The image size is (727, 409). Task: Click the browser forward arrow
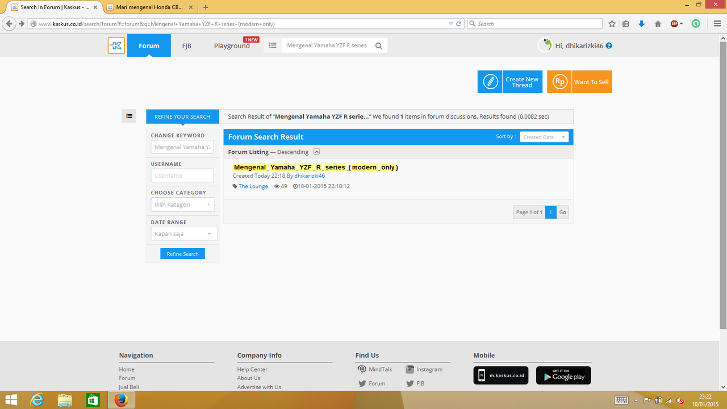point(22,24)
